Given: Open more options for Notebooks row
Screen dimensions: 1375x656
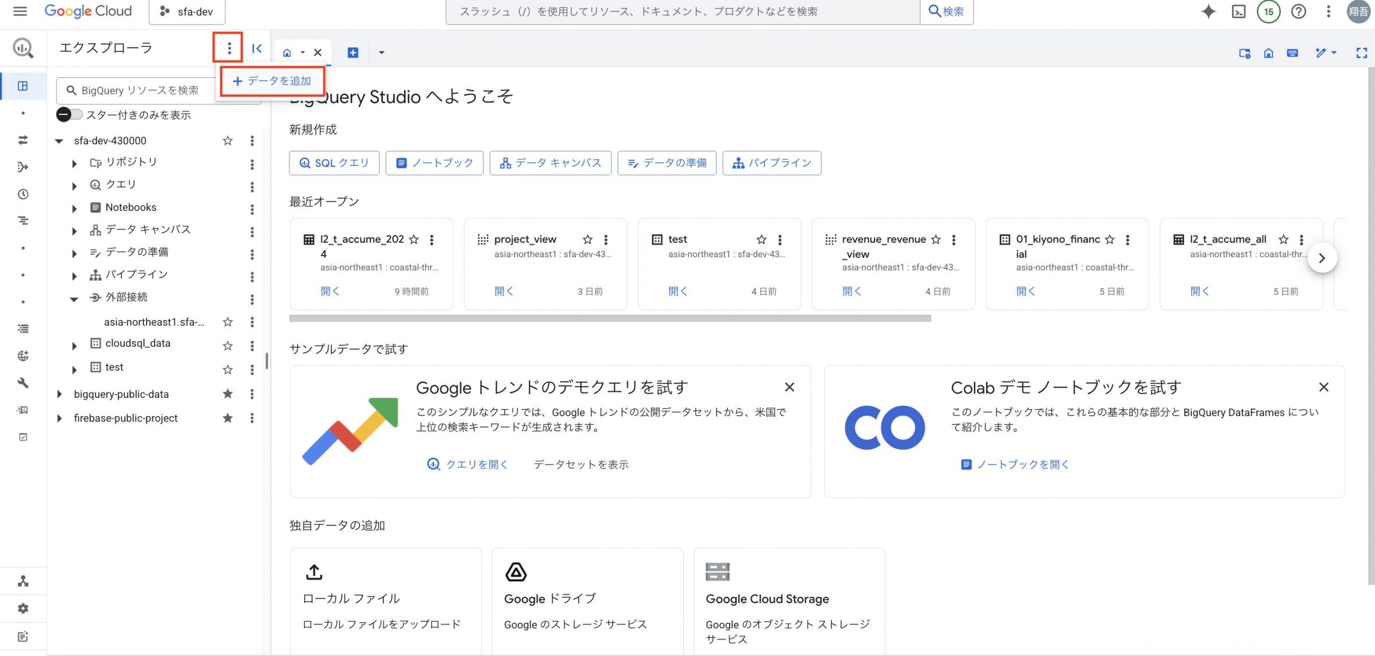Looking at the screenshot, I should 252,209.
